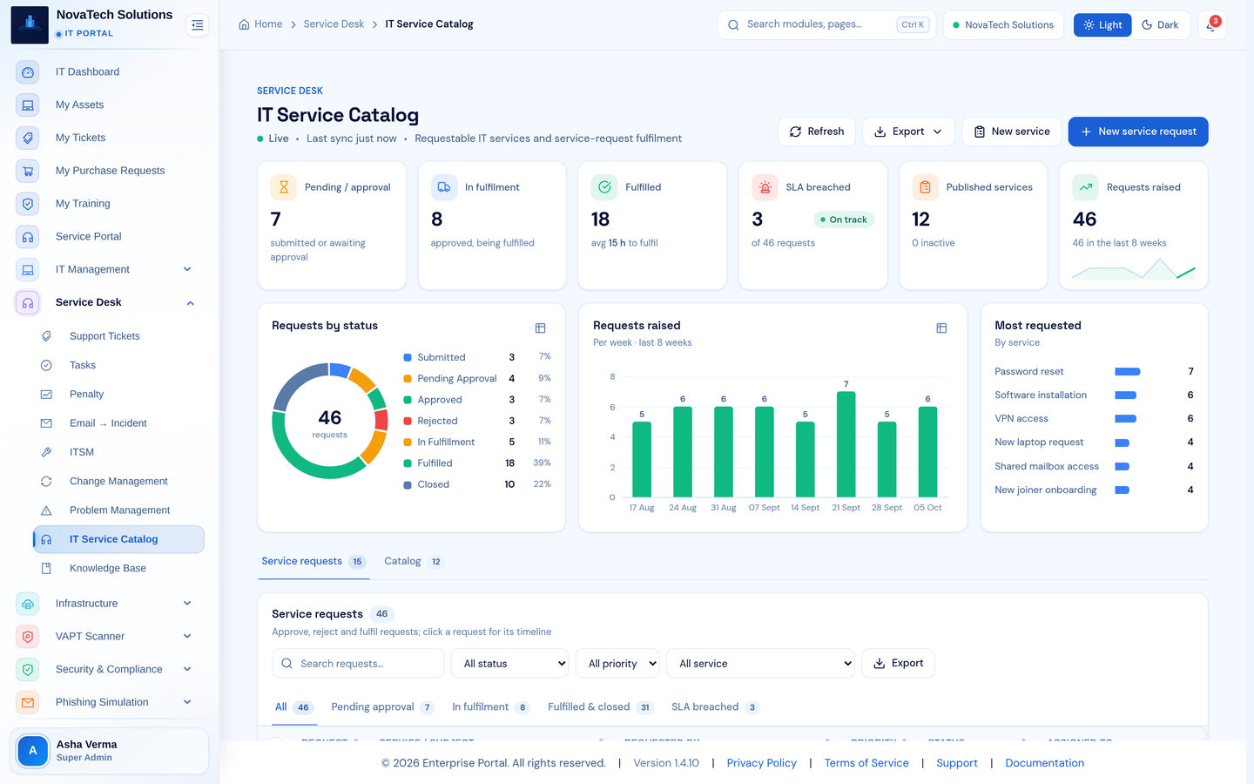Expand the IT Management section
The image size is (1254, 784).
187,270
